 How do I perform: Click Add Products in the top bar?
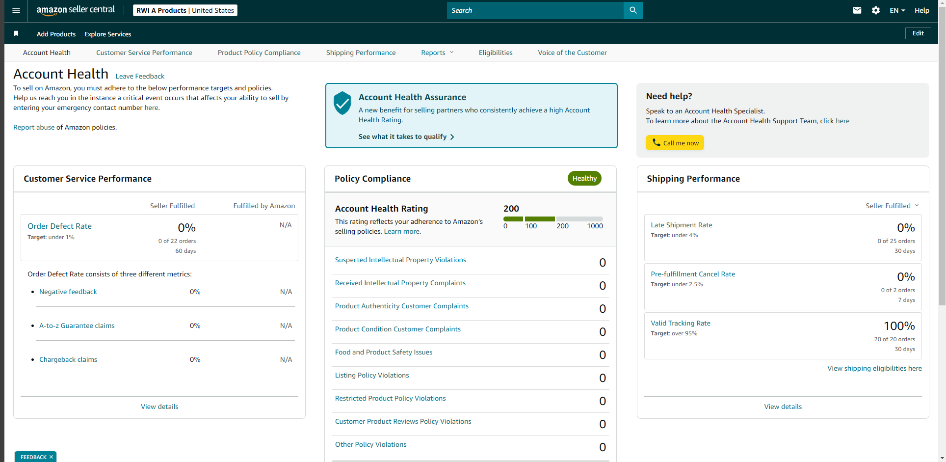click(x=56, y=34)
